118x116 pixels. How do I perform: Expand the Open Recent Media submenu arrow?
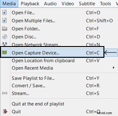tap(114, 68)
